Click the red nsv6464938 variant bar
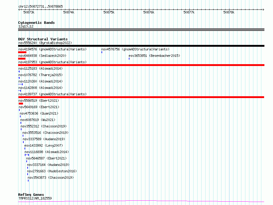 pyautogui.click(x=22, y=59)
